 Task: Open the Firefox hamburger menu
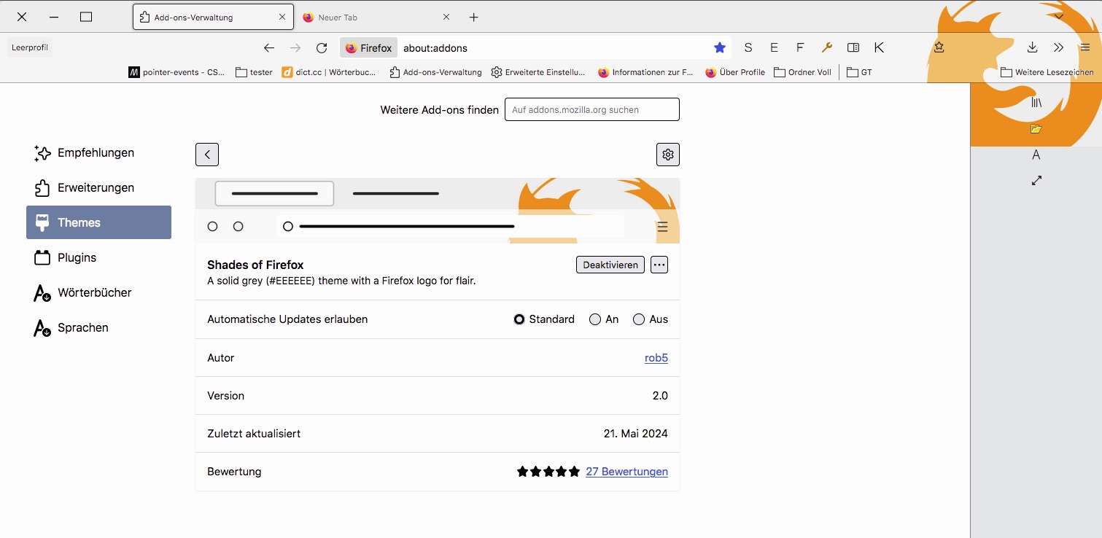coord(1085,48)
